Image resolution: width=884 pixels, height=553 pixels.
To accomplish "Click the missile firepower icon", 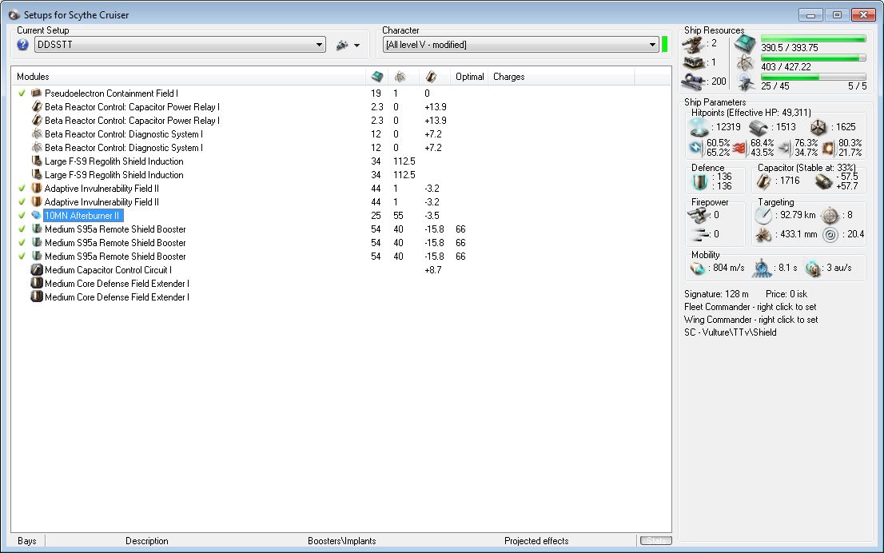I will pyautogui.click(x=699, y=234).
